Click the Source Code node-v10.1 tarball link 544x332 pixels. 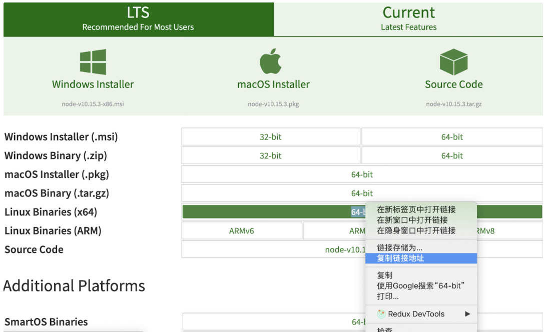click(345, 249)
